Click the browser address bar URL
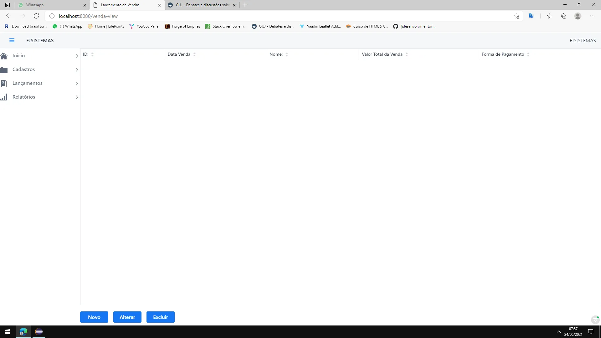The width and height of the screenshot is (601, 338). (x=88, y=16)
